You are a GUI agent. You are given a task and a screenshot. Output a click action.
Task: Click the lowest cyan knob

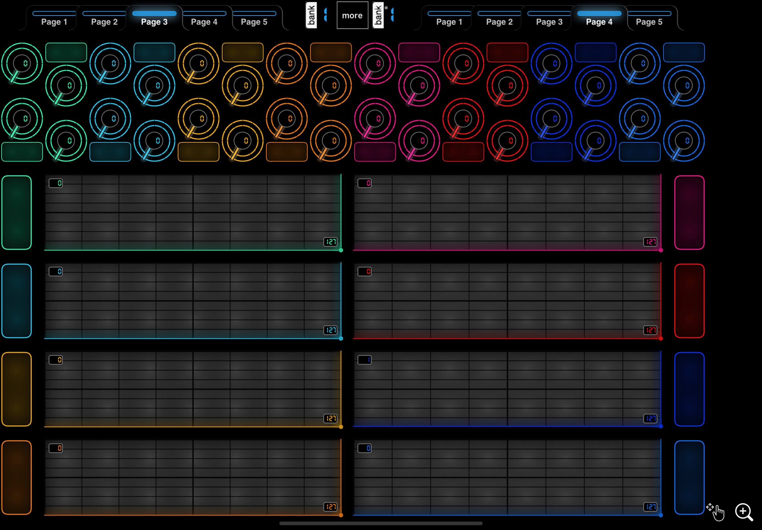[x=154, y=141]
